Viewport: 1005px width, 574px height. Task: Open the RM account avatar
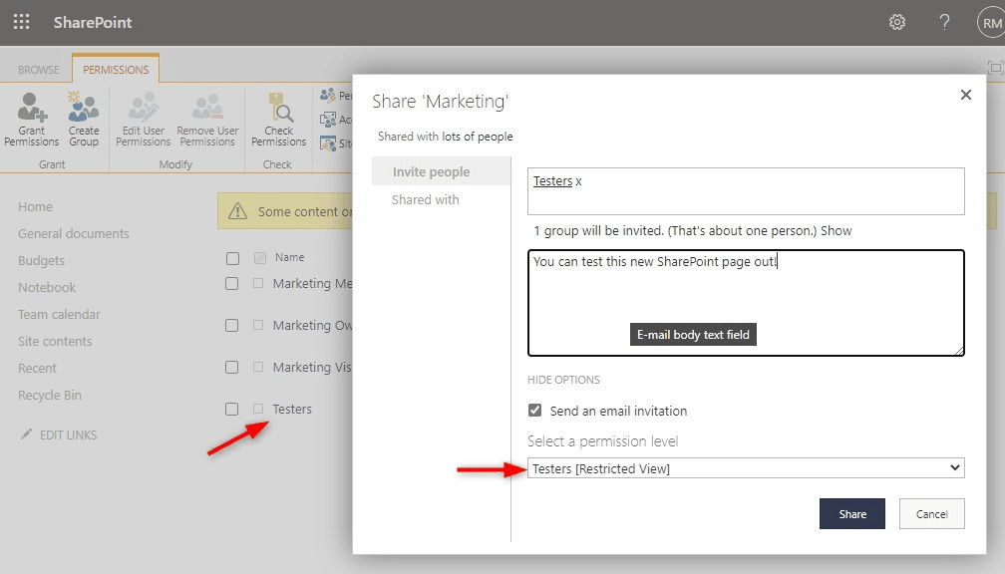(x=991, y=23)
